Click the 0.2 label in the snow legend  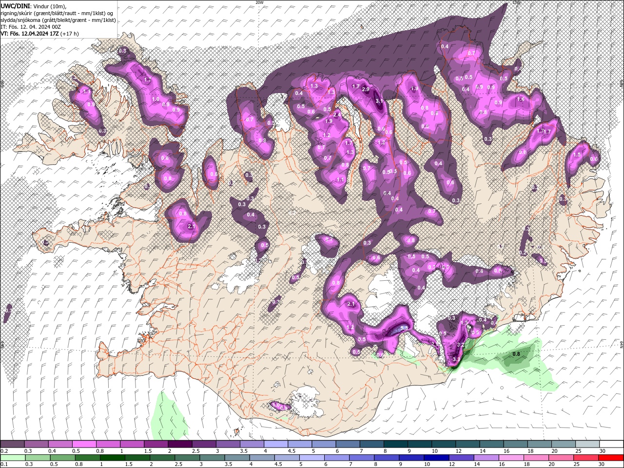[x=4, y=451]
